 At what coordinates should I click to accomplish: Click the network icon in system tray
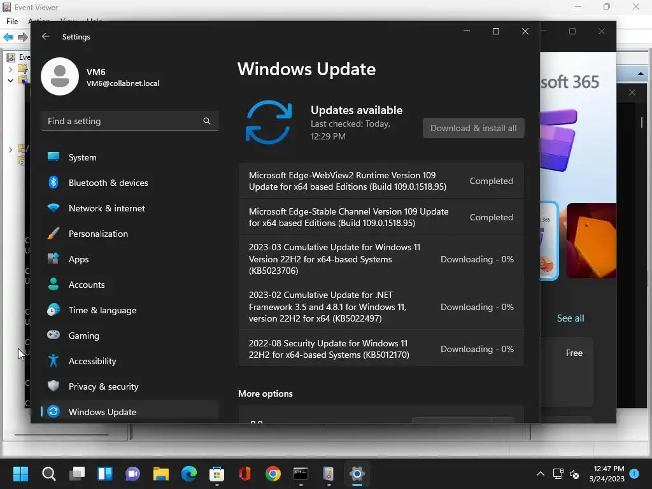[558, 474]
